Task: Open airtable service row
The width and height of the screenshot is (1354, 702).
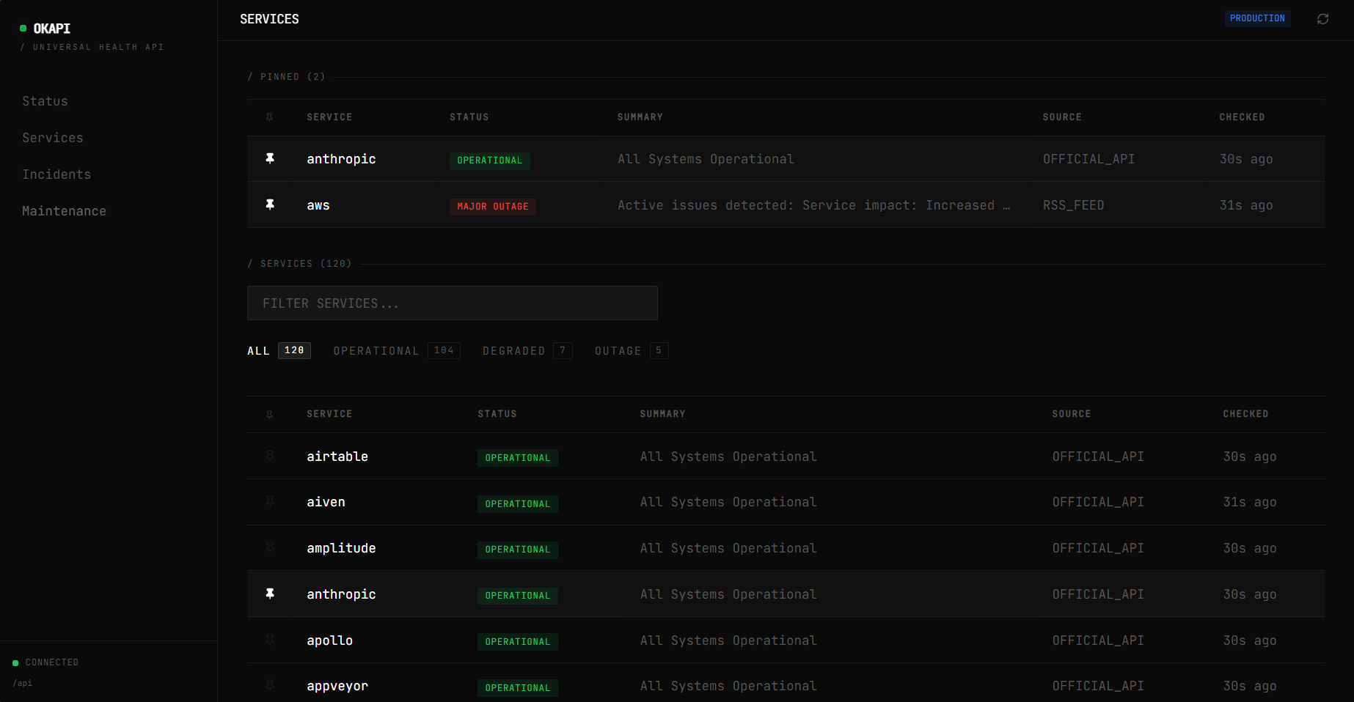Action: pos(786,456)
